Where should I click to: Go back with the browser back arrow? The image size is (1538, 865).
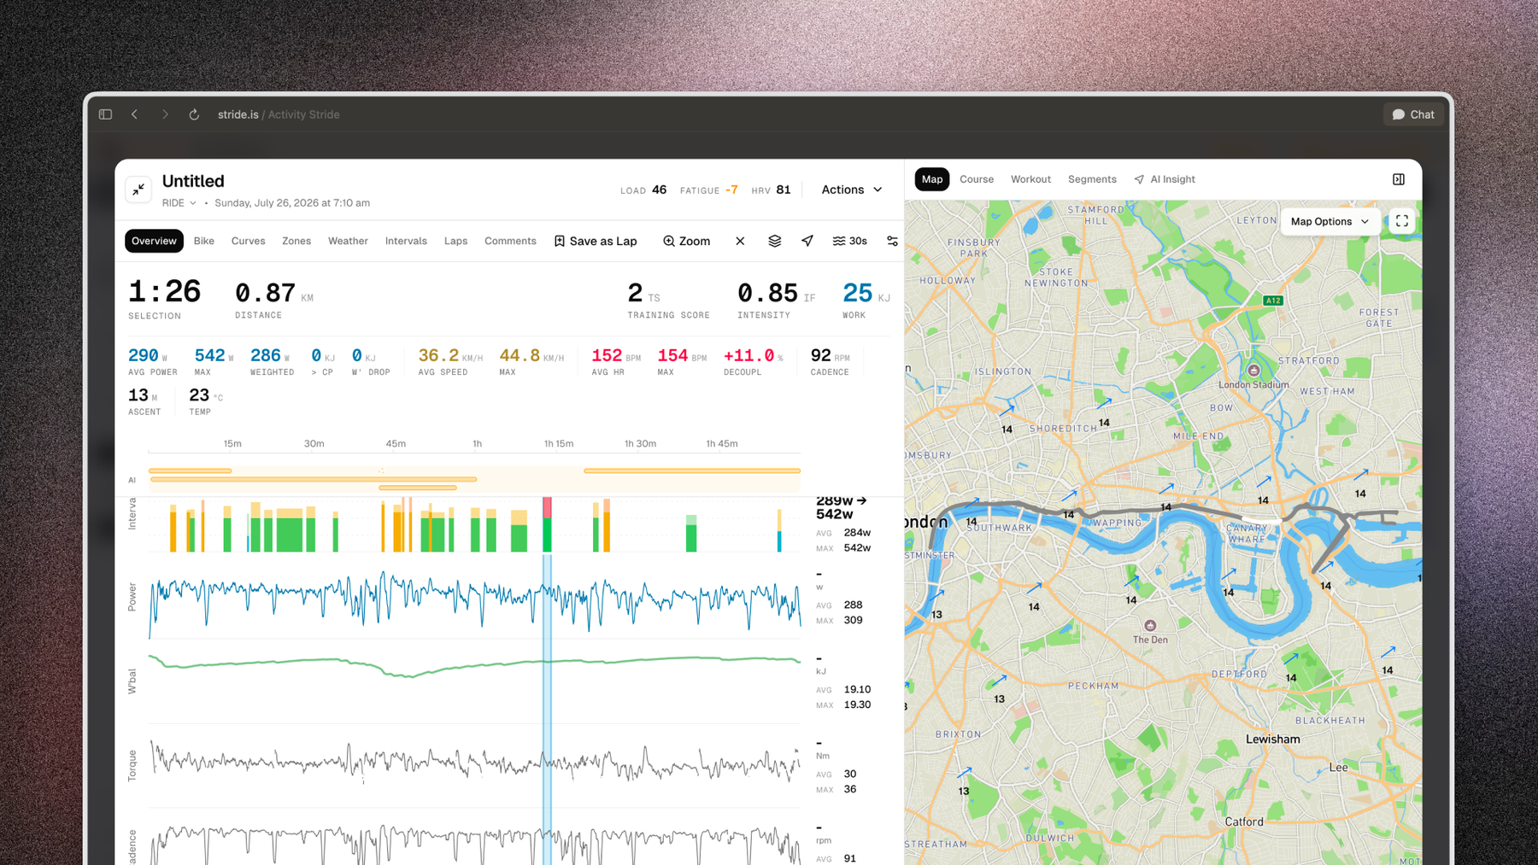click(135, 114)
